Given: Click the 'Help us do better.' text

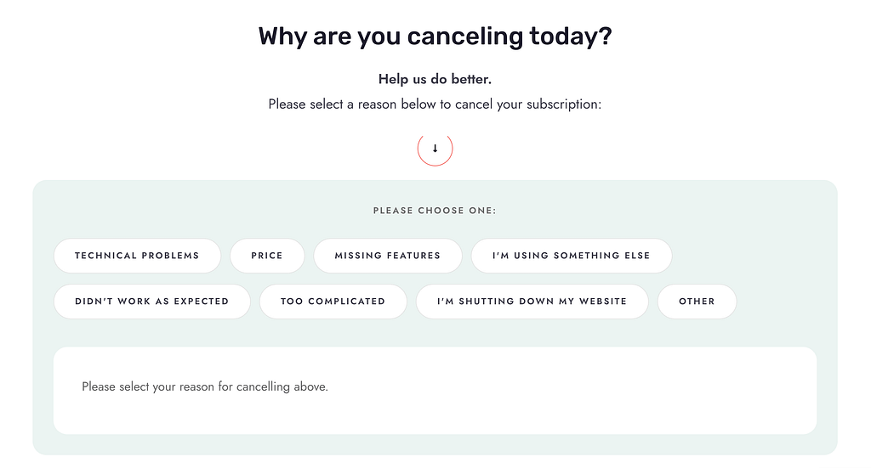Looking at the screenshot, I should (435, 79).
